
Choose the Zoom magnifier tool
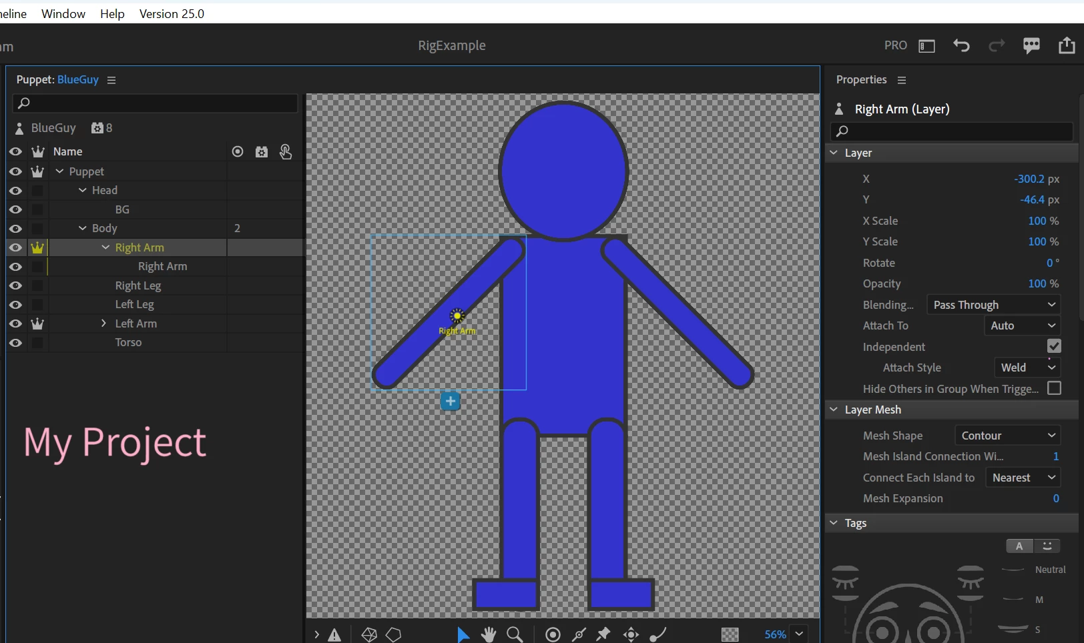[x=515, y=634]
